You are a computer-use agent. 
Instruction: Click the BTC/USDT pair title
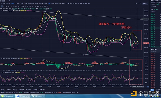click(154, 1)
